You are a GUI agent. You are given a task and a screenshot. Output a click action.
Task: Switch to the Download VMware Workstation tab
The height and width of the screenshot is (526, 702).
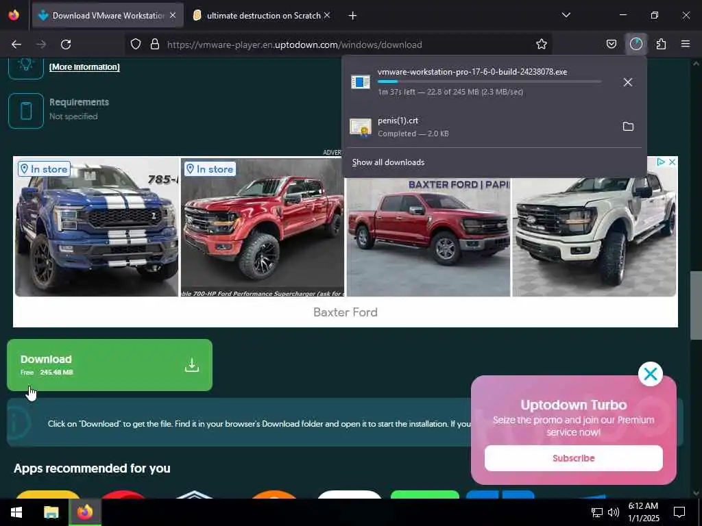pyautogui.click(x=108, y=16)
